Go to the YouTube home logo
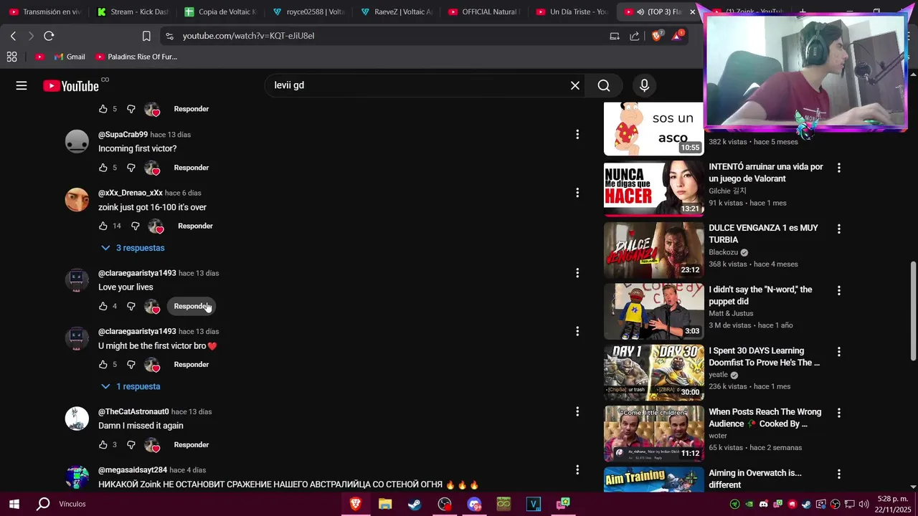 point(71,86)
